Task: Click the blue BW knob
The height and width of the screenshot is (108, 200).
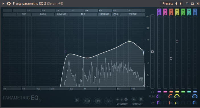Action: click(x=195, y=103)
